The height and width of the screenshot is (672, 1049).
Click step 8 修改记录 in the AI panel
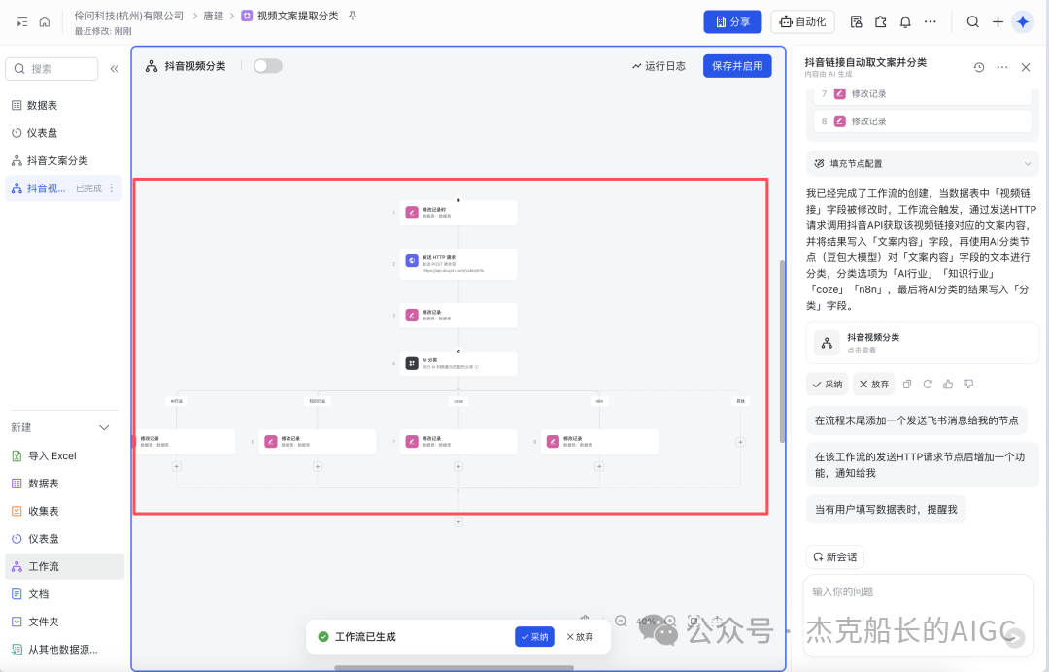tap(923, 121)
